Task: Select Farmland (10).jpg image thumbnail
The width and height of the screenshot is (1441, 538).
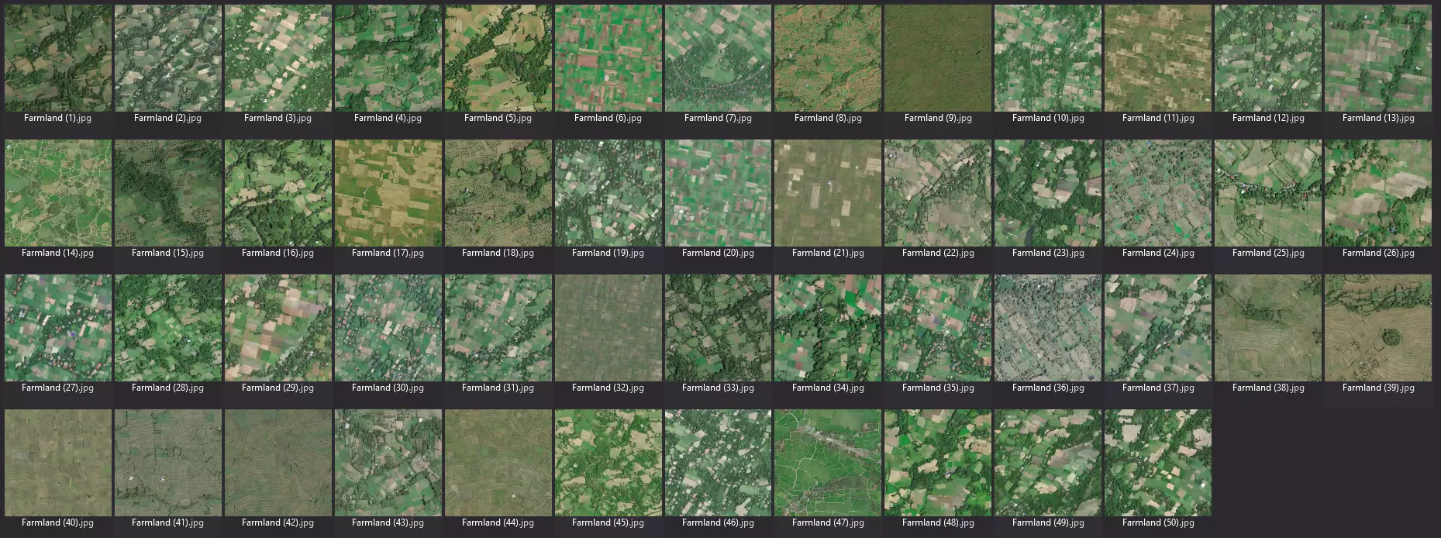Action: point(1048,58)
